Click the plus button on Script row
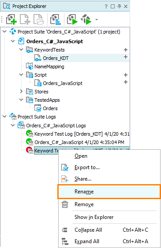The width and height of the screenshot is (161, 248). pyautogui.click(x=126, y=75)
